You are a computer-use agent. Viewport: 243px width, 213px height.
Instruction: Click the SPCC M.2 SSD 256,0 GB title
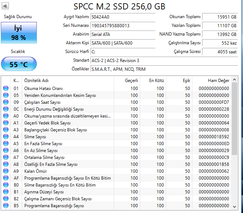[120, 7]
